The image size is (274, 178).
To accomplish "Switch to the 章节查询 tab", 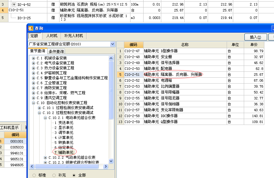I will 38,51.
